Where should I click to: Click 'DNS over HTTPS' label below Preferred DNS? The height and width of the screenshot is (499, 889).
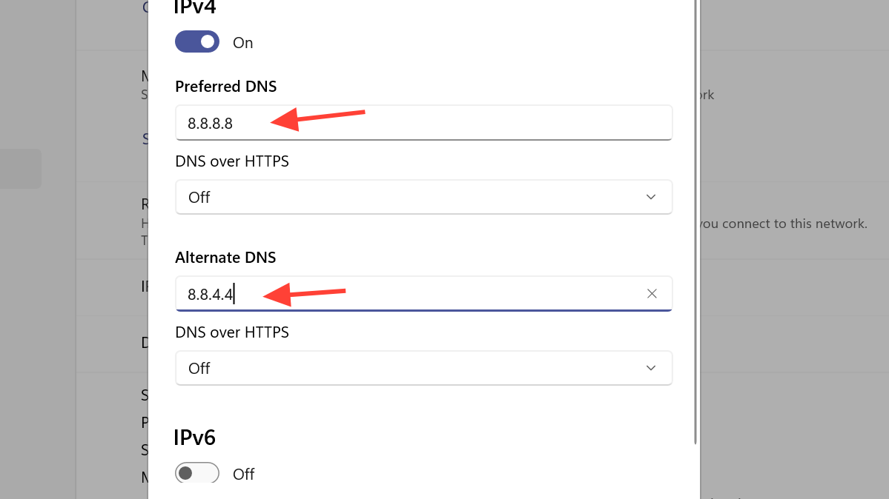point(232,161)
